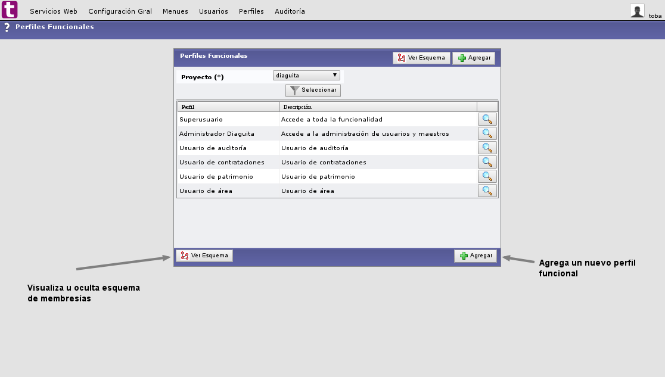This screenshot has width=665, height=377.
Task: Open the Proyecto dropdown showing diaguita
Action: tap(306, 75)
